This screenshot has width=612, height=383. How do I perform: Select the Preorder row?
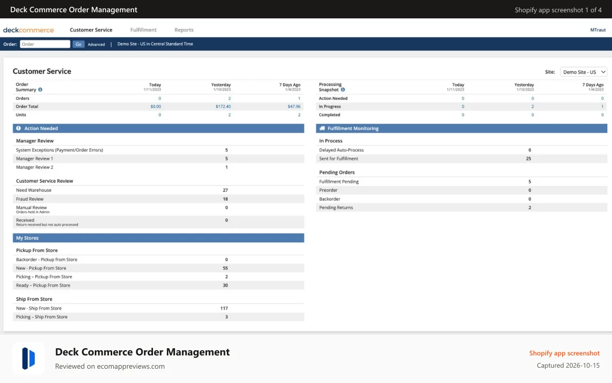[x=462, y=190]
